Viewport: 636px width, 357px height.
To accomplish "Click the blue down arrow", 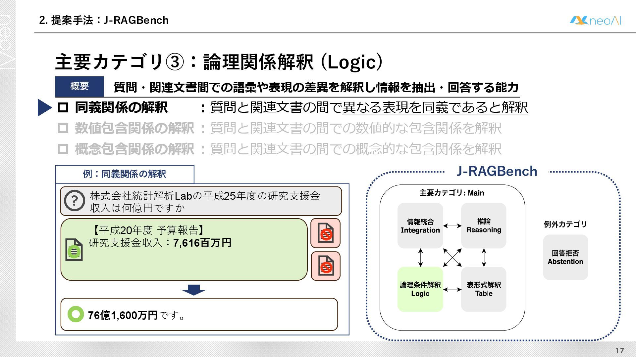I will [x=193, y=290].
